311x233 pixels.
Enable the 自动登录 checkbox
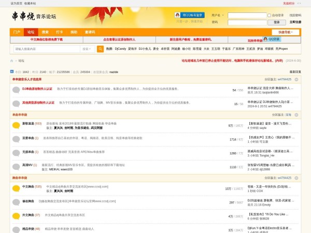(x=270, y=16)
